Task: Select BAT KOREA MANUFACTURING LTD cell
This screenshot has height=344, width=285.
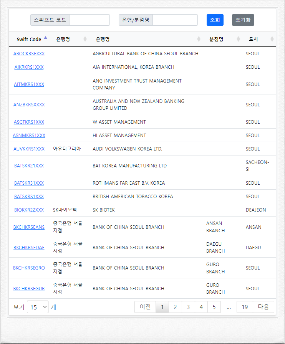Action: pos(129,165)
